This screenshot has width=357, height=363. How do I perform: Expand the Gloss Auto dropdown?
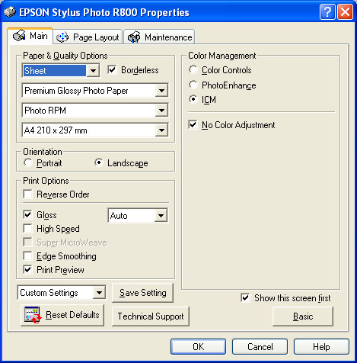click(161, 216)
